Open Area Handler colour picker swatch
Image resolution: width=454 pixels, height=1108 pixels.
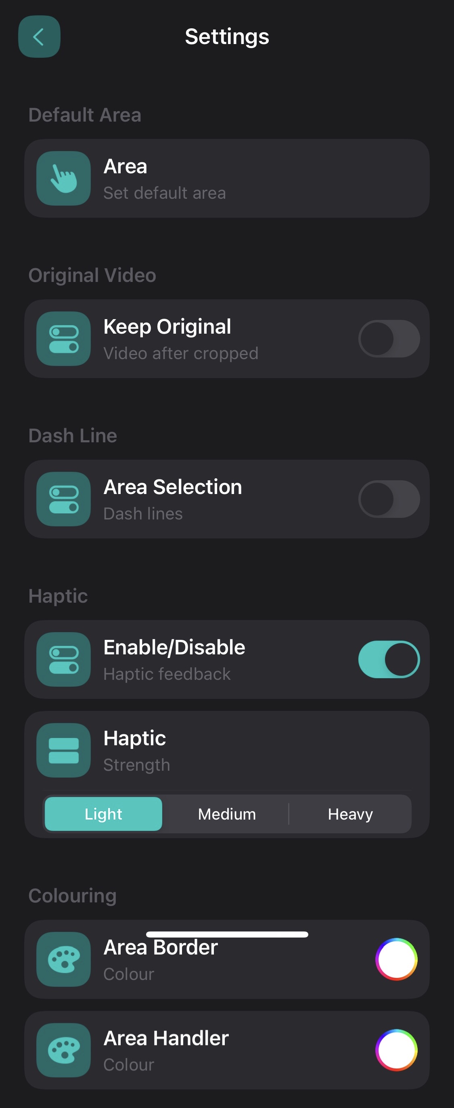click(396, 1050)
